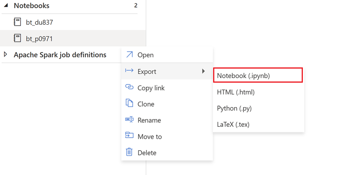Select the bt_du837 notebook name
This screenshot has width=340, height=175.
point(39,22)
